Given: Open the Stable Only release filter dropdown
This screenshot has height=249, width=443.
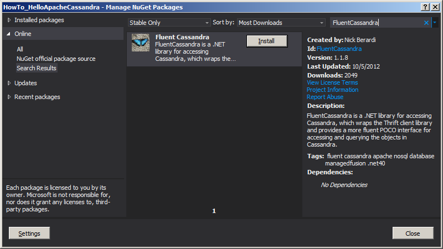Looking at the screenshot, I should [x=169, y=23].
